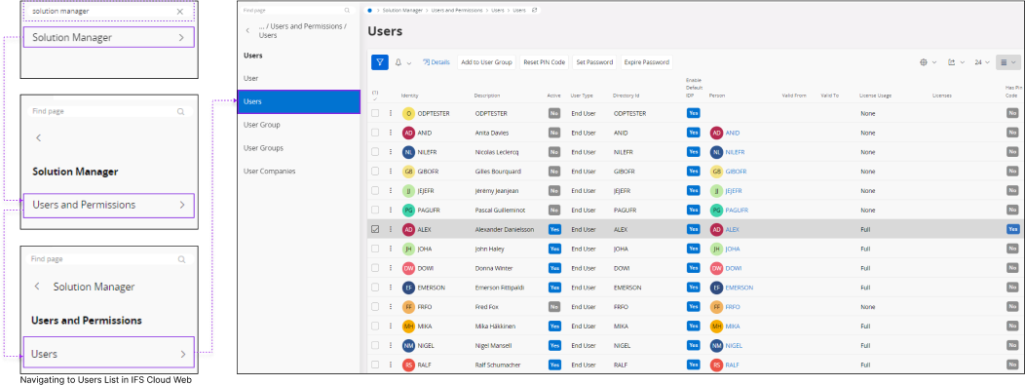This screenshot has height=385, width=1025.
Task: Click the Reset PIN Code button
Action: coord(544,62)
